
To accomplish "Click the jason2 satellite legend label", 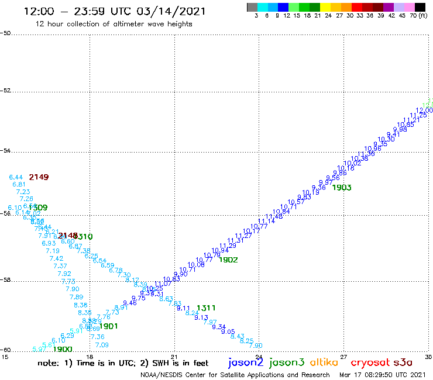I will (x=246, y=362).
